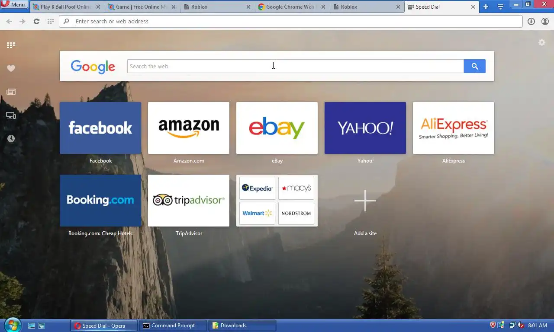
Task: Open the Booking.com speed dial tile
Action: (x=100, y=201)
